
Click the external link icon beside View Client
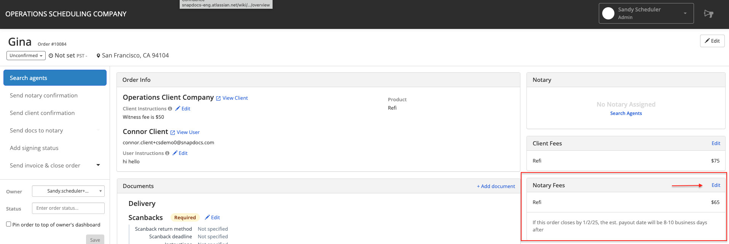[x=218, y=98]
